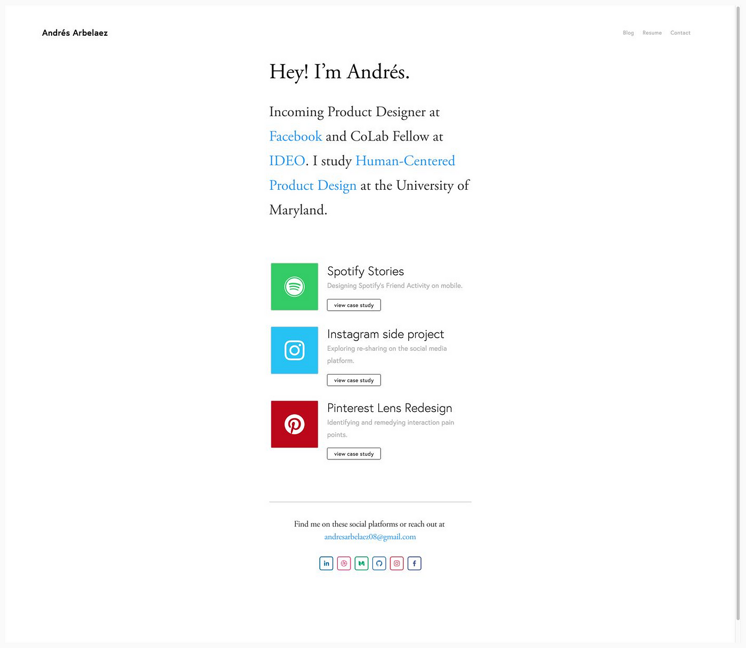View case study for Pinterest Lens Redesign
Screen dimensions: 746x648
[x=354, y=454]
